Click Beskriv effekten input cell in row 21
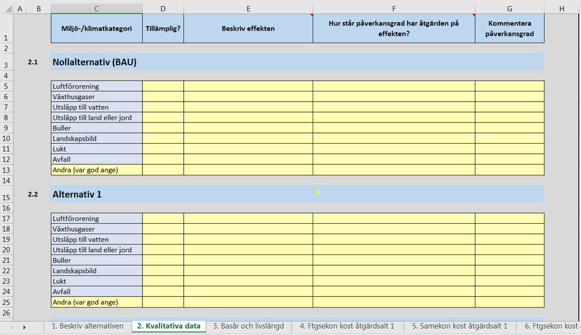 point(249,260)
